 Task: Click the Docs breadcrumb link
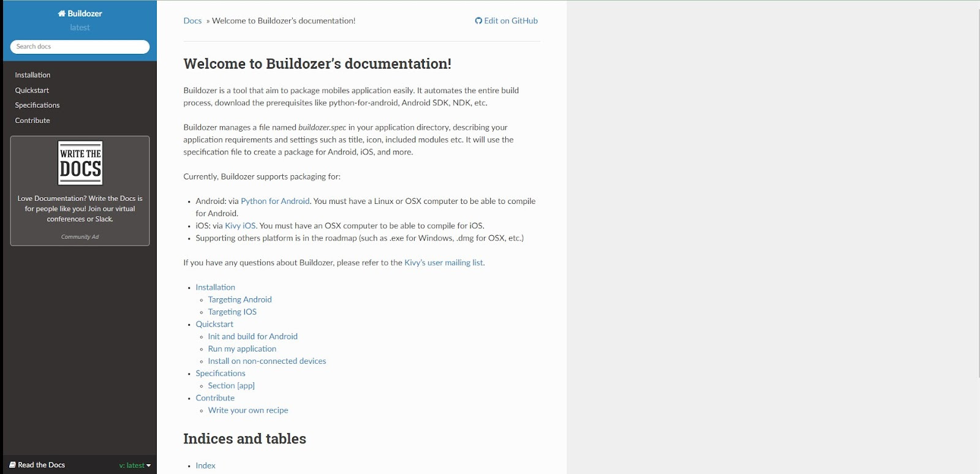click(192, 21)
